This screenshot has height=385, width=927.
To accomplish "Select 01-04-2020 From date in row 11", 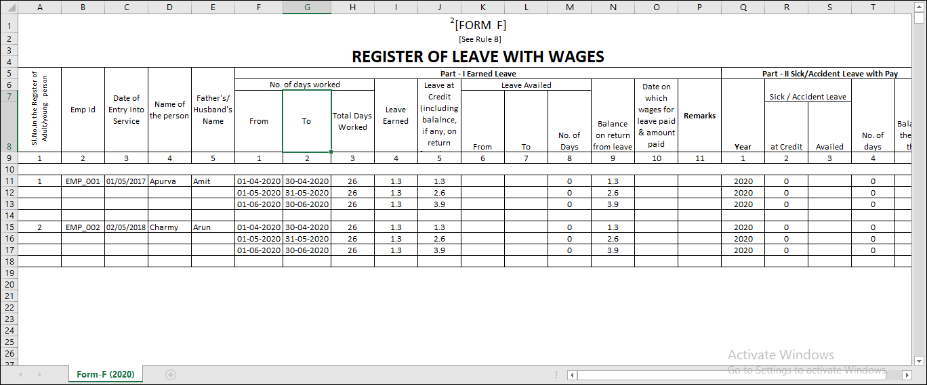I will point(259,181).
